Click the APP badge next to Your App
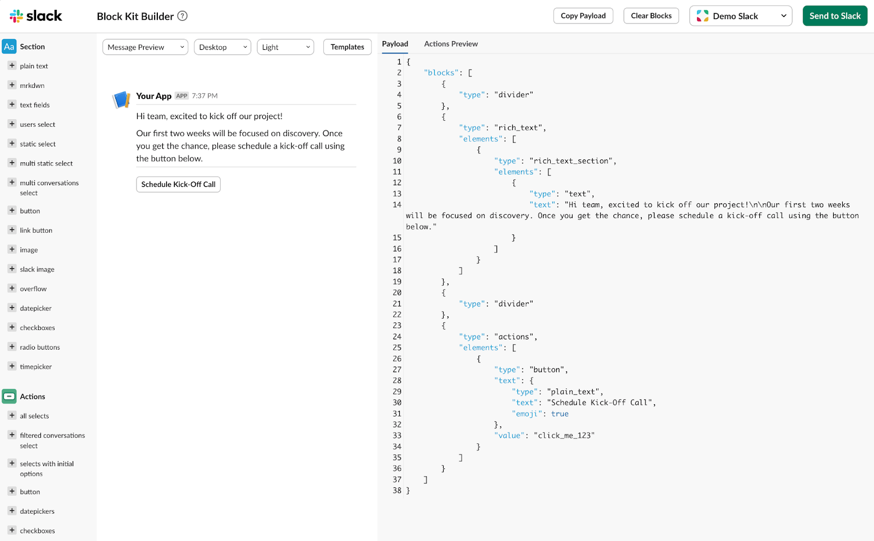The image size is (874, 541). (x=182, y=96)
